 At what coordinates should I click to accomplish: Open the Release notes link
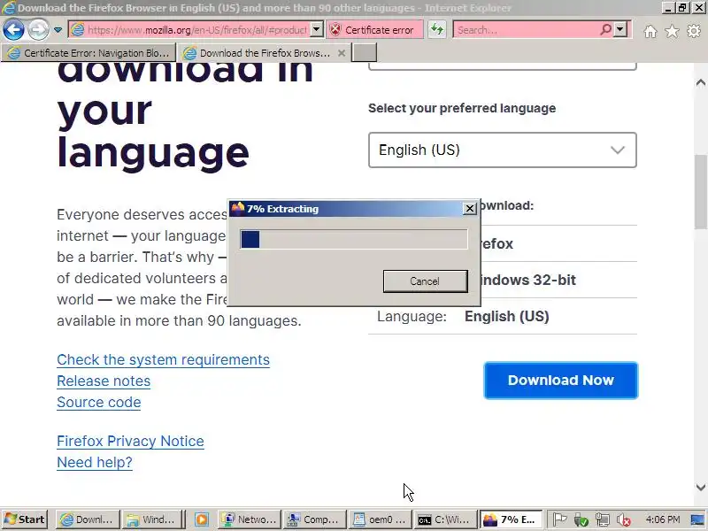104,381
